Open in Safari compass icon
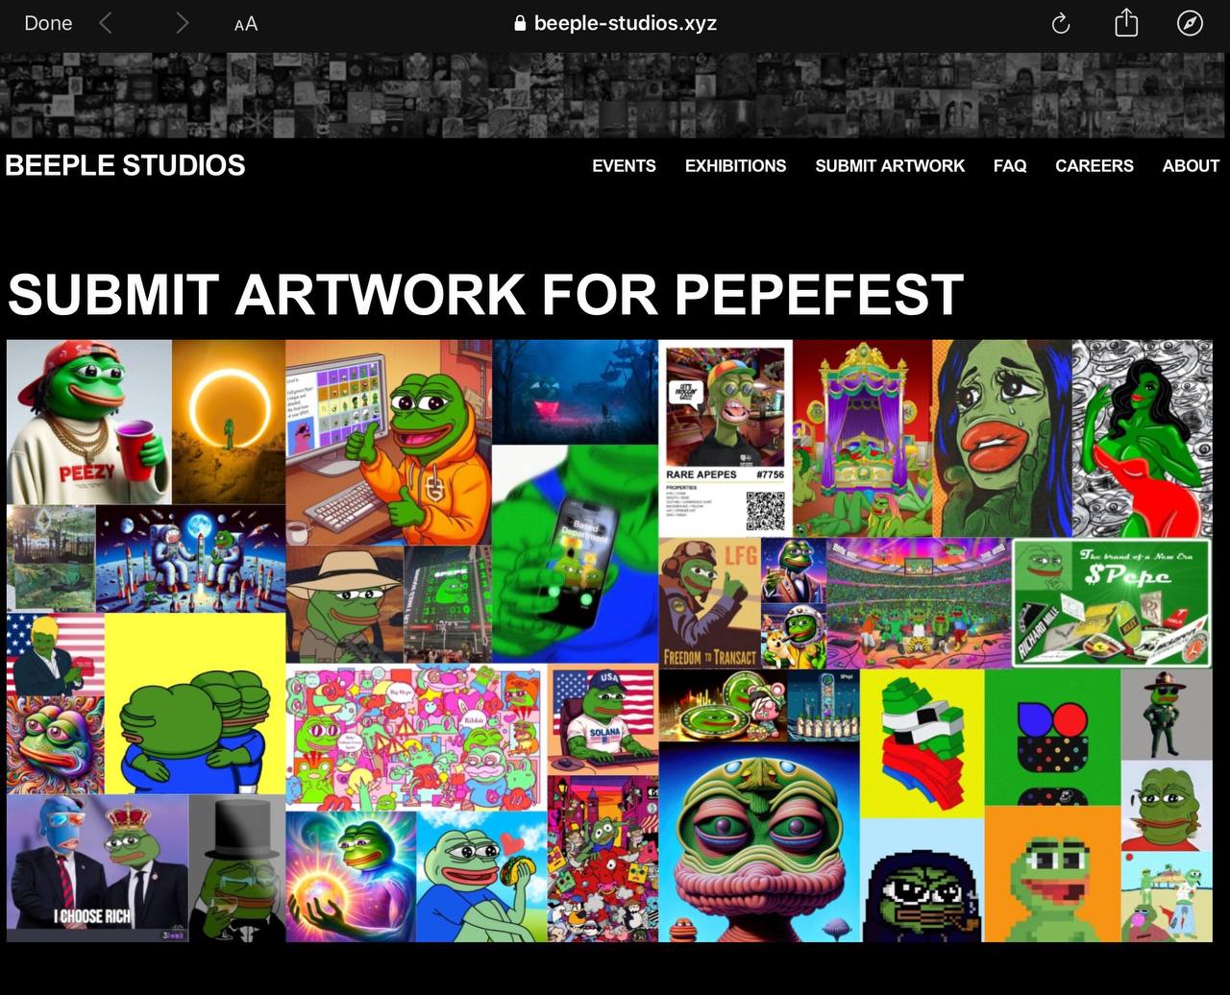1230x995 pixels. pyautogui.click(x=1190, y=23)
